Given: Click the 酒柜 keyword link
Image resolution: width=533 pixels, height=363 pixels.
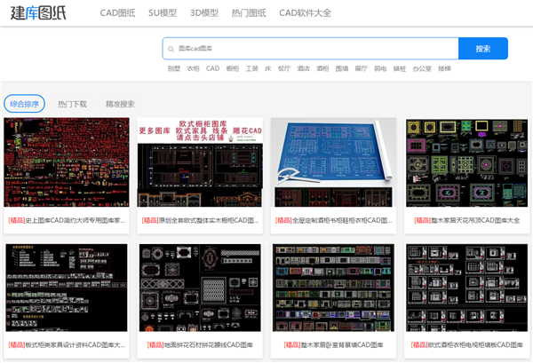Looking at the screenshot, I should pyautogui.click(x=322, y=68).
